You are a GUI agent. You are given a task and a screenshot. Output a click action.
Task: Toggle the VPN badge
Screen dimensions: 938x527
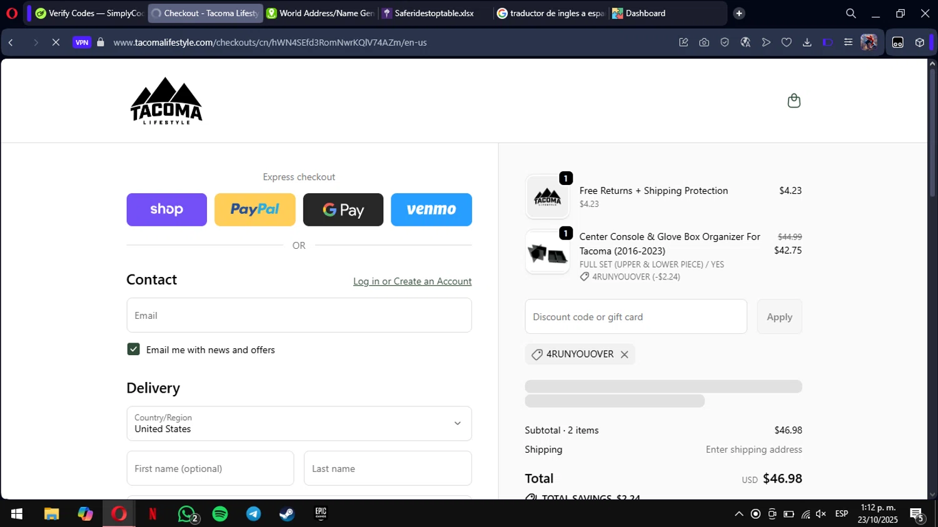pyautogui.click(x=82, y=43)
